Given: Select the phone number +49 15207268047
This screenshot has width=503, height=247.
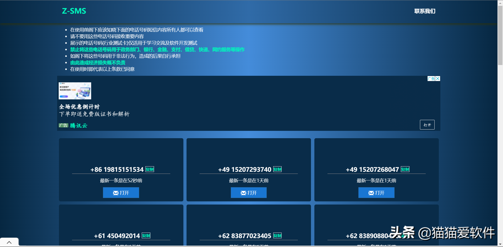Looking at the screenshot, I should (372, 170).
